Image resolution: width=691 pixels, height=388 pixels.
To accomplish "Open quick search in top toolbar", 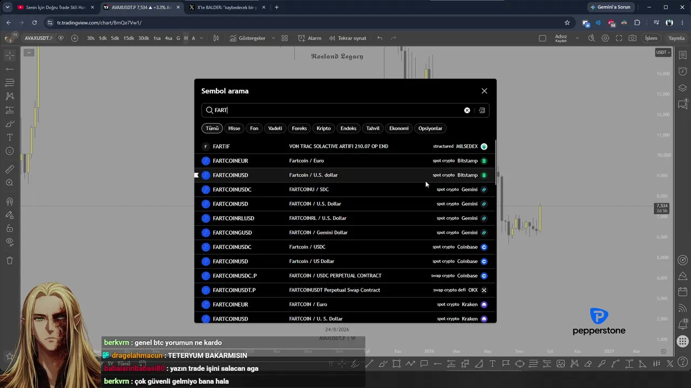I will point(592,38).
